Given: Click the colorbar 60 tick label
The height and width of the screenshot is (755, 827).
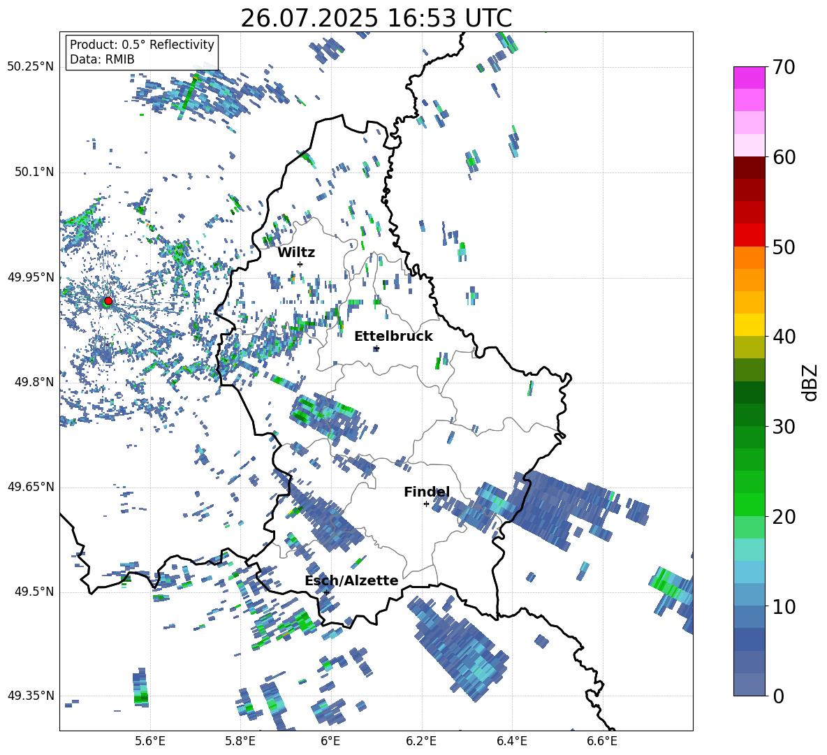Looking at the screenshot, I should 784,157.
